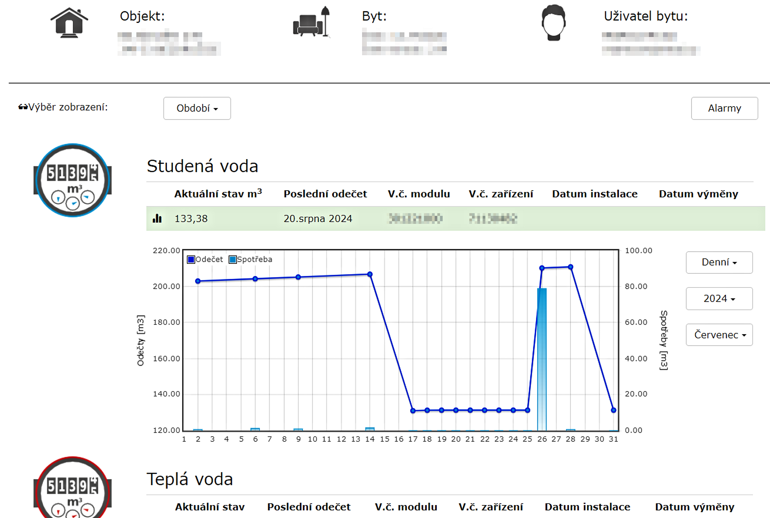
Task: Click the tall consumption bar on day 26
Action: [x=542, y=360]
